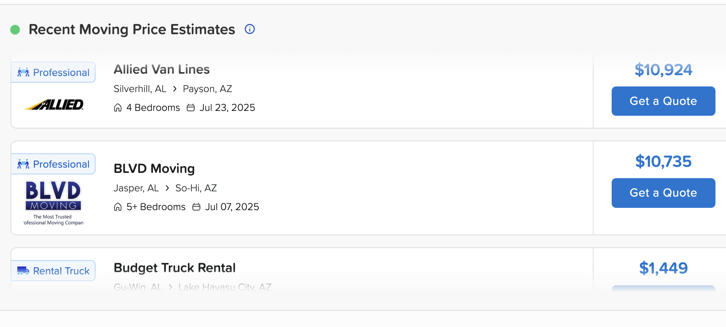Click the $1,449 price estimate
Viewport: 726px width, 327px height.
663,268
